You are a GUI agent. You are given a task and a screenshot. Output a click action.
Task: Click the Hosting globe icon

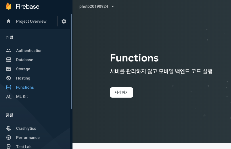[x=9, y=78]
